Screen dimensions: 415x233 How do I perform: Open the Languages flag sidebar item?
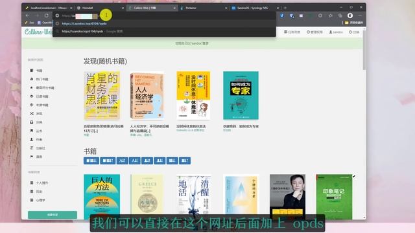[36, 157]
